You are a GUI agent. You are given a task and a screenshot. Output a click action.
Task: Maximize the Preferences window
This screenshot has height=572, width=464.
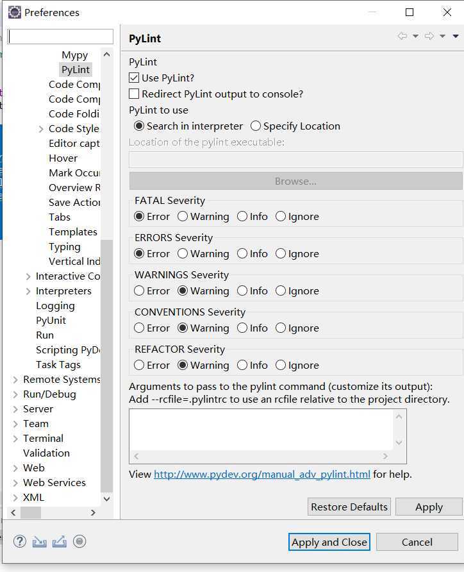410,12
